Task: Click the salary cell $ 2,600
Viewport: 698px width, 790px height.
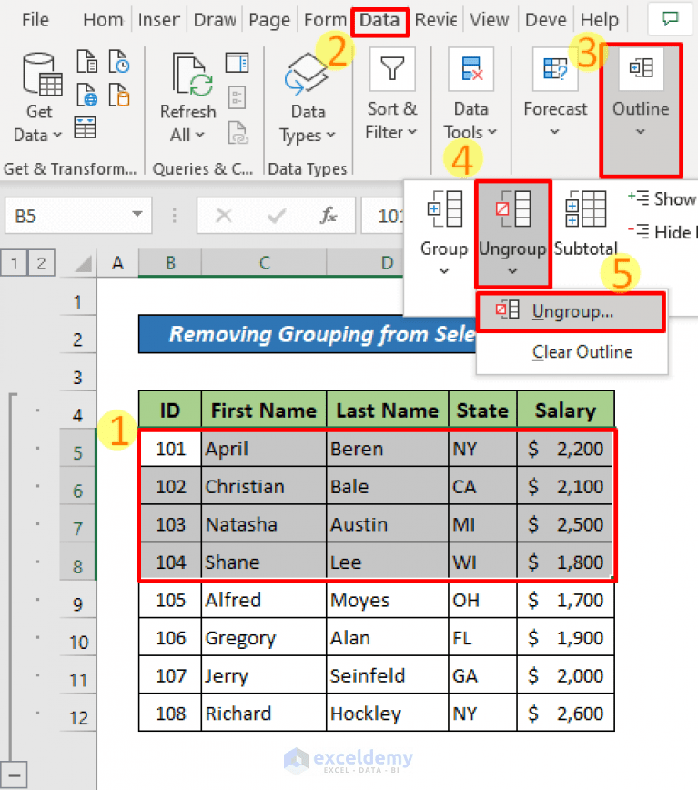Action: (565, 713)
